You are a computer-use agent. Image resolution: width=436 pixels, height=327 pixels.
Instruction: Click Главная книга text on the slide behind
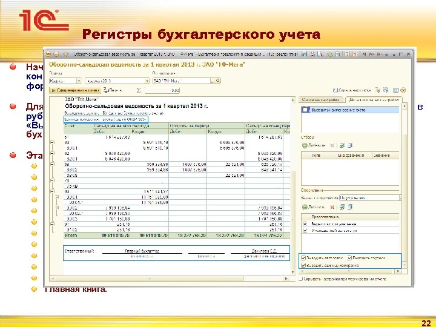75,289
